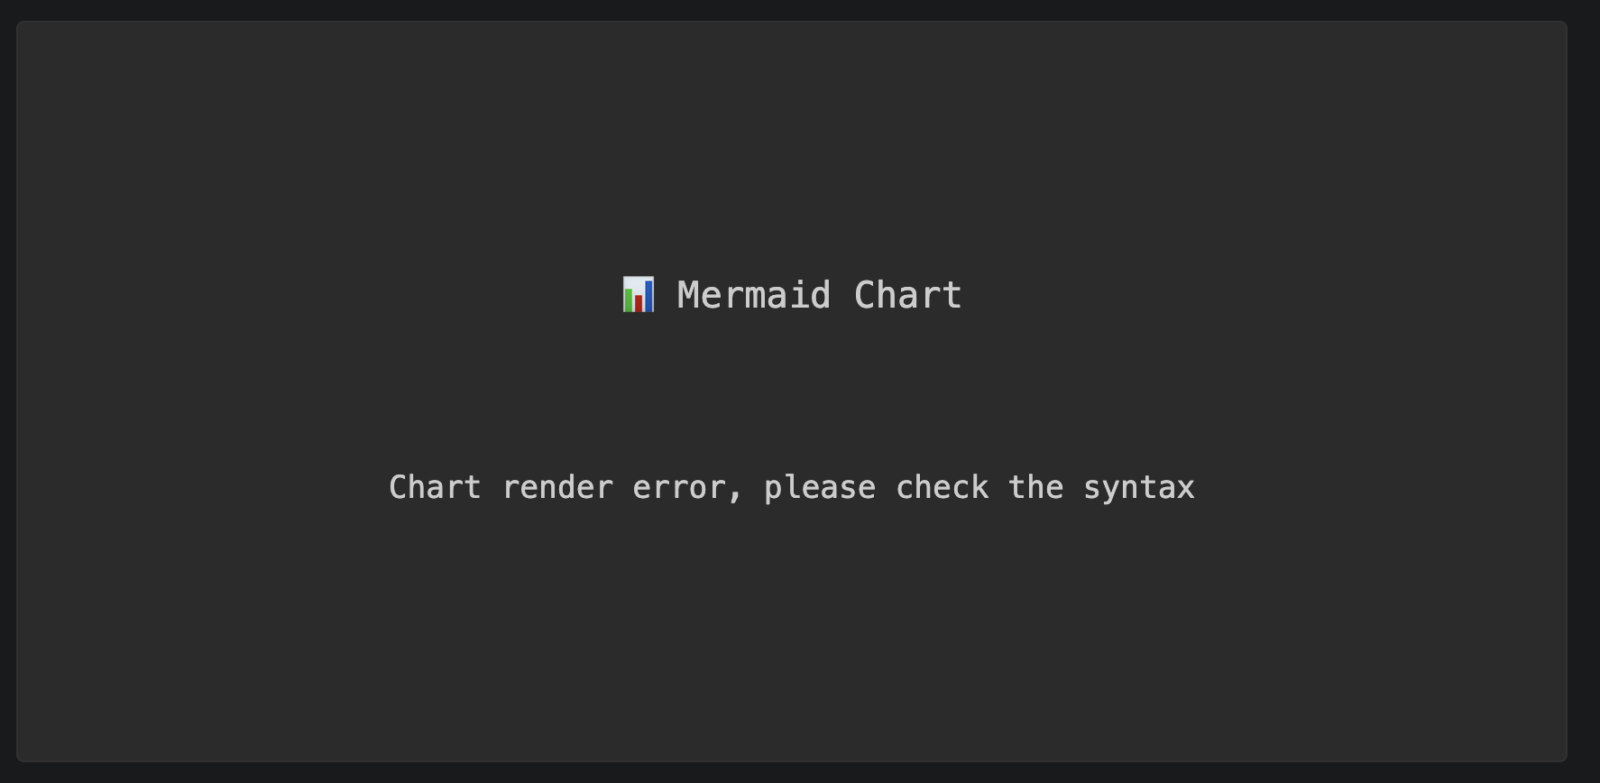Click the red bar in the chart icon
This screenshot has height=783, width=1600.
click(639, 303)
